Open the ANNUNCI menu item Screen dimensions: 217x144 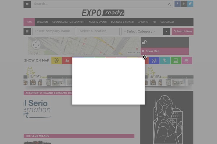(x=143, y=22)
